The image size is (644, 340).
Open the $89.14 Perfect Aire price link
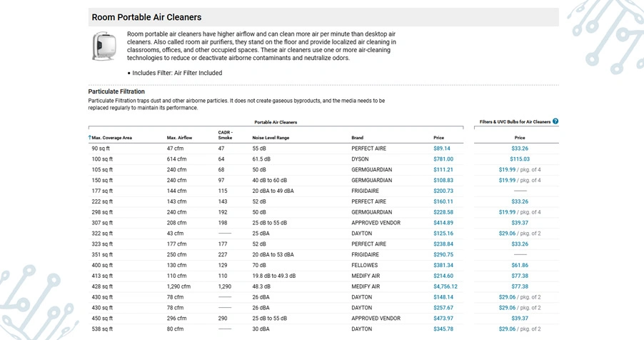click(x=441, y=149)
